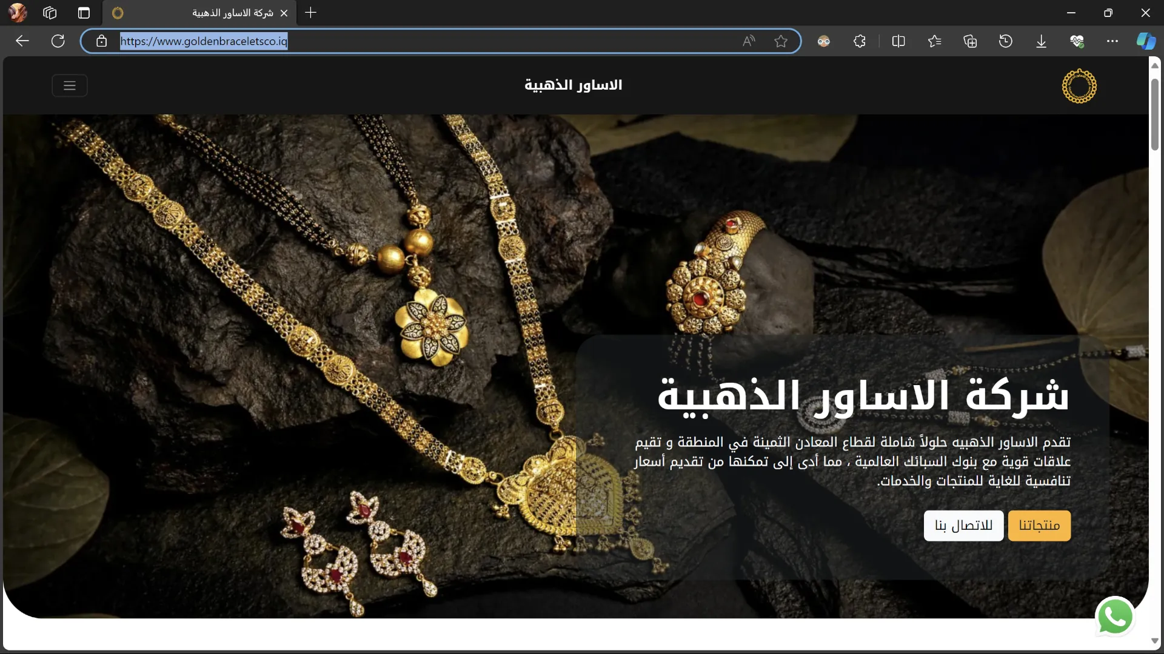This screenshot has height=654, width=1164.
Task: Open Settings and more menu
Action: coord(1112,41)
